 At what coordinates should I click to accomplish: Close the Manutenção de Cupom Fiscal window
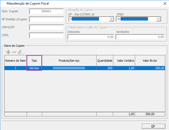coord(165,3)
